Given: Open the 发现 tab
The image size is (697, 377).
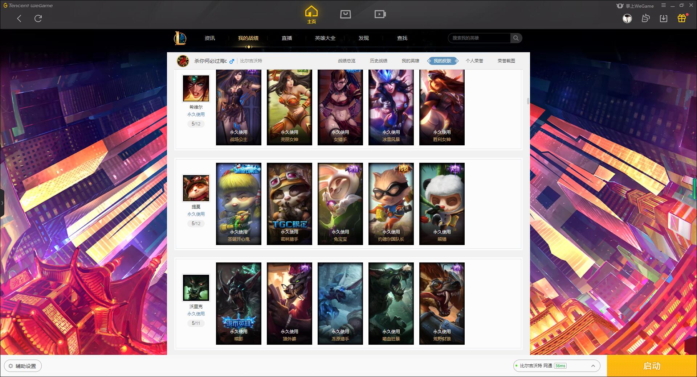Looking at the screenshot, I should click(364, 38).
